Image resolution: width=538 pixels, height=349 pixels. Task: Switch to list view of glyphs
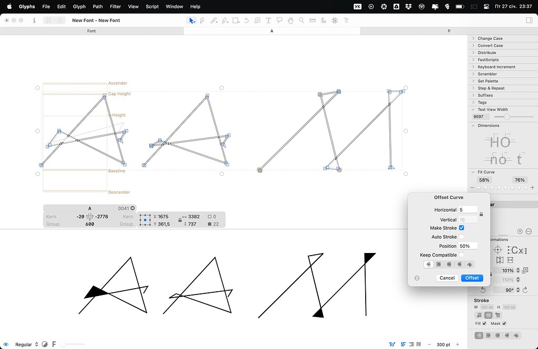(x=60, y=20)
